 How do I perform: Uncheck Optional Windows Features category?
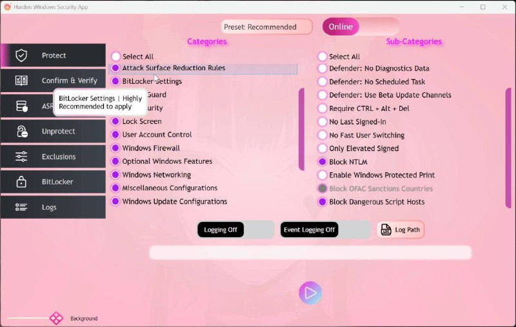115,161
